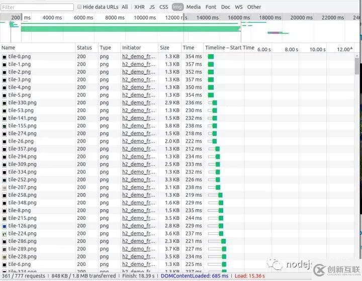Click the tile-348.png file icon
Image resolution: width=362 pixels, height=281 pixels.
5,203
